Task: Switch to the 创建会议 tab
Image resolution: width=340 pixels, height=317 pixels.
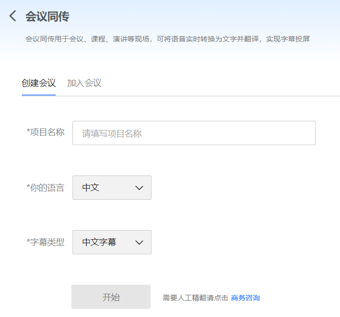Action: (x=39, y=83)
